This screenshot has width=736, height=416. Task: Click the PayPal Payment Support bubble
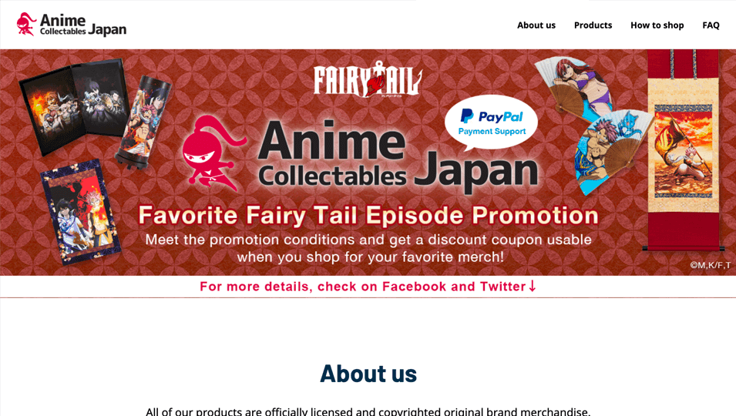(491, 123)
